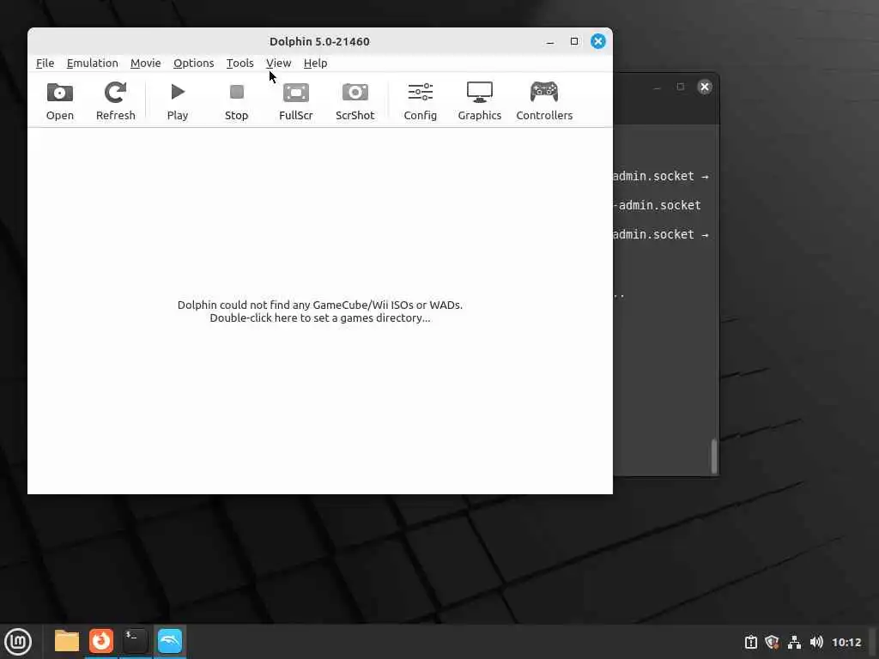
Task: Close the Dolphin 5.0-21460 window
Action: coord(598,41)
